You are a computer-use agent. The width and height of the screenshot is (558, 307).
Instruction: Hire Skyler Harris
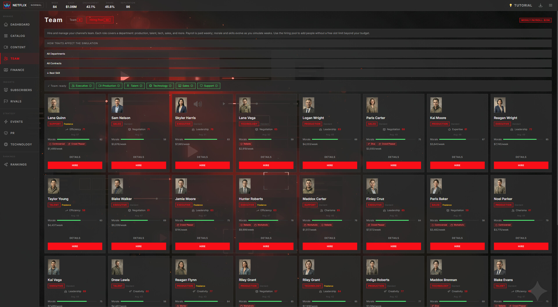click(202, 165)
